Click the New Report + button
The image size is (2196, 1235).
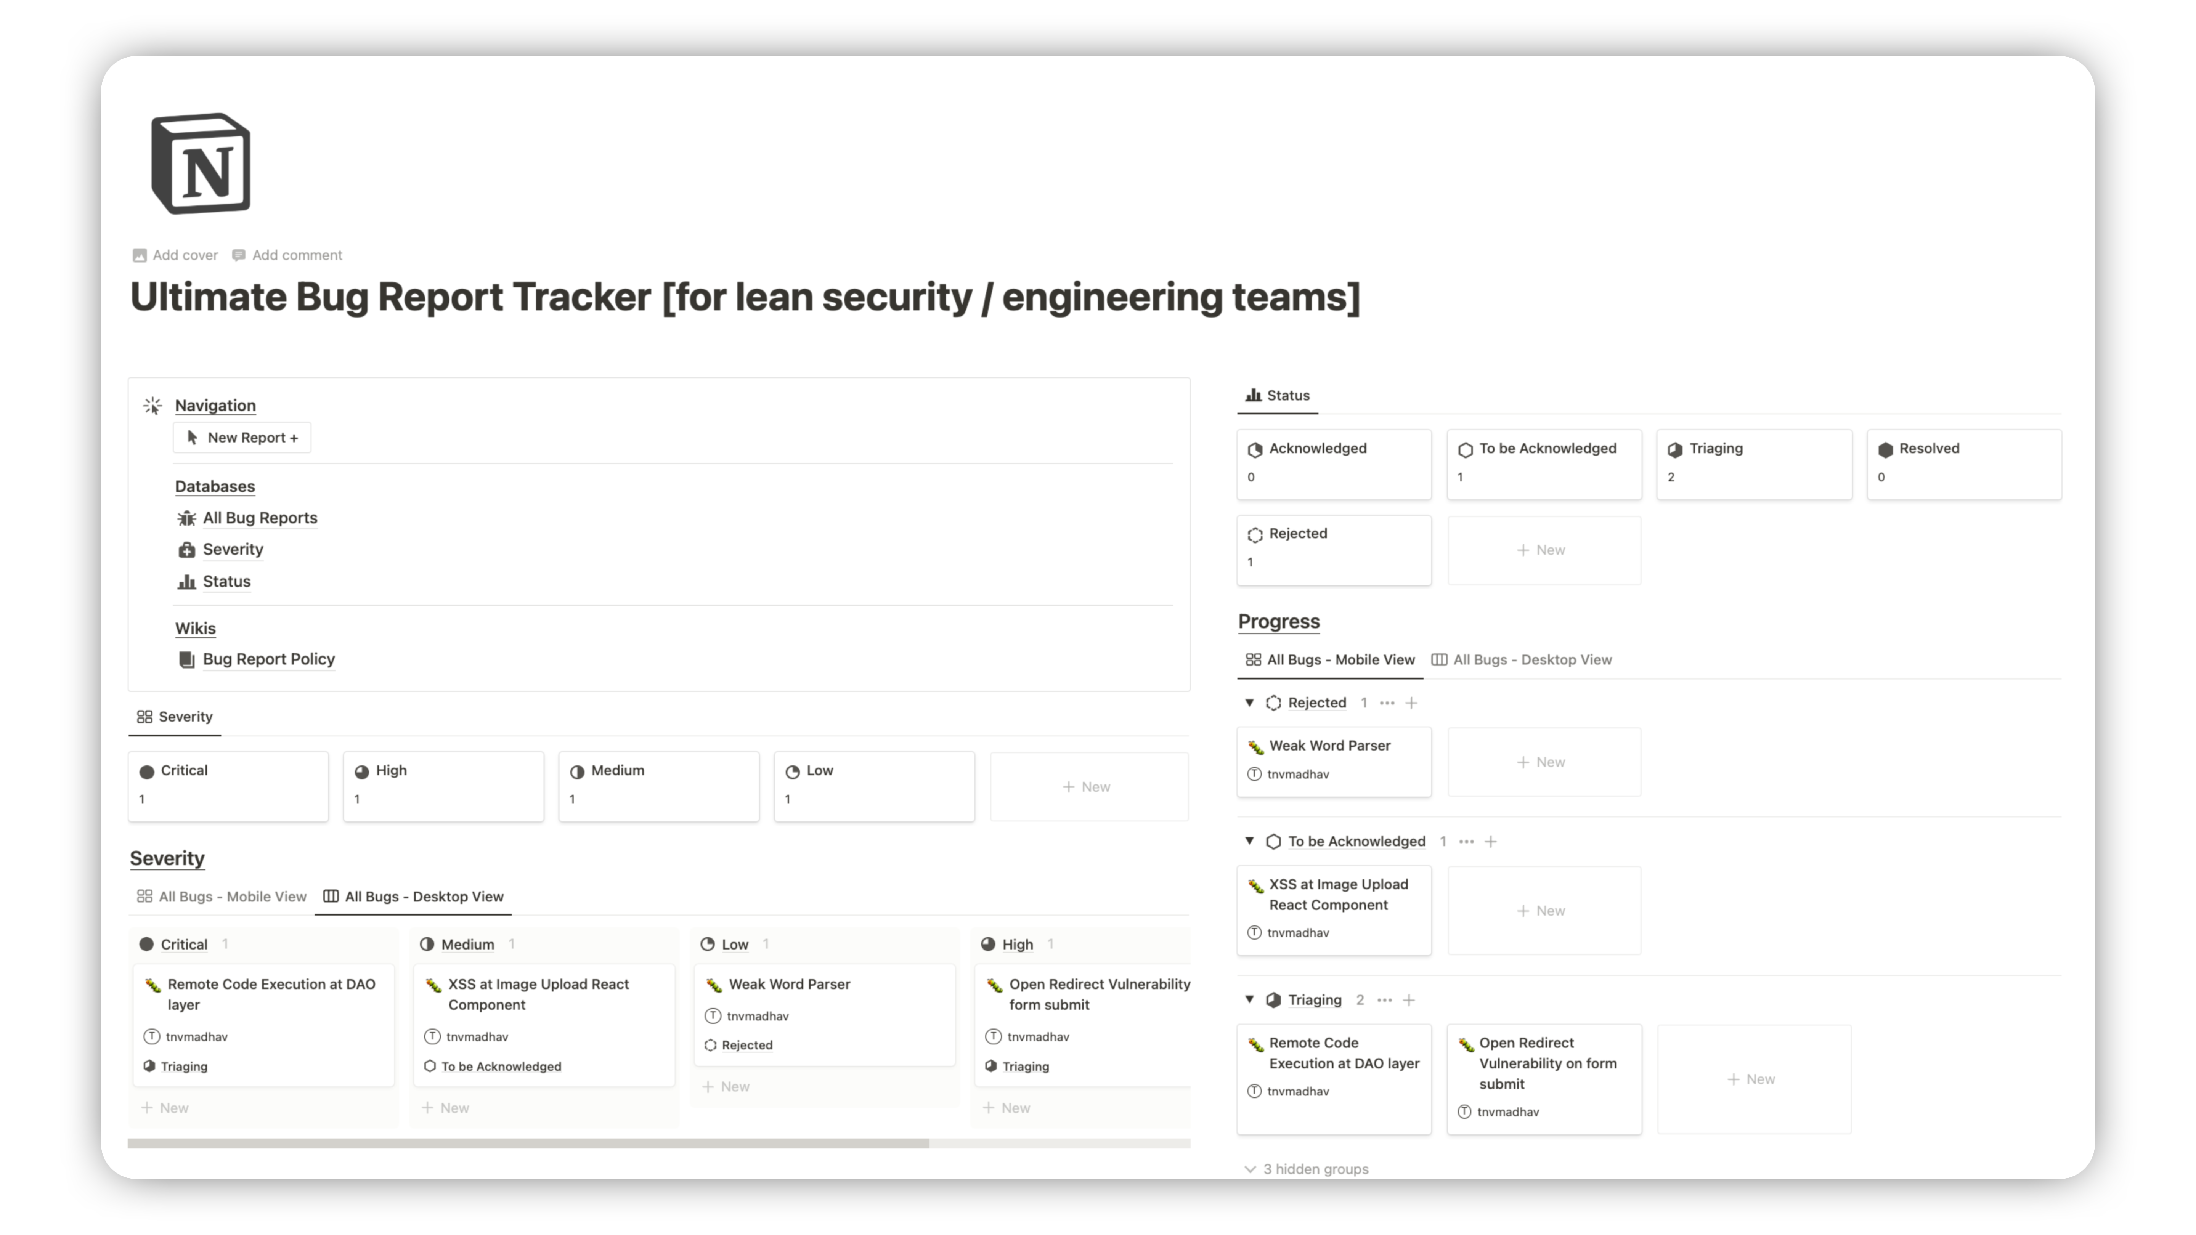[242, 437]
